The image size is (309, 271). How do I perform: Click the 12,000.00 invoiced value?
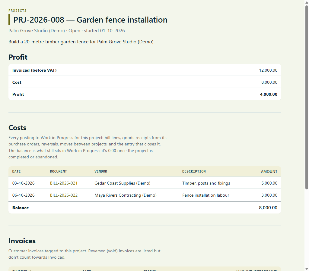(268, 70)
